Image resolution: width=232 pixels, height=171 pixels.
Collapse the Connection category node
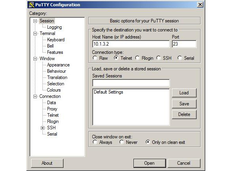[x=35, y=96]
